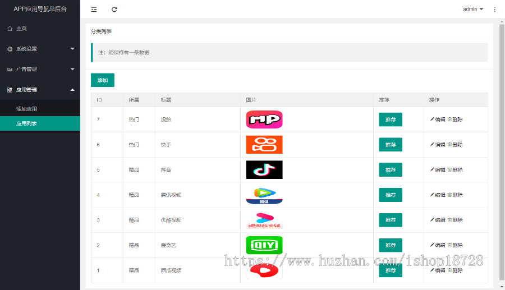Click 热门 in the 没拍 row

pyautogui.click(x=134, y=119)
